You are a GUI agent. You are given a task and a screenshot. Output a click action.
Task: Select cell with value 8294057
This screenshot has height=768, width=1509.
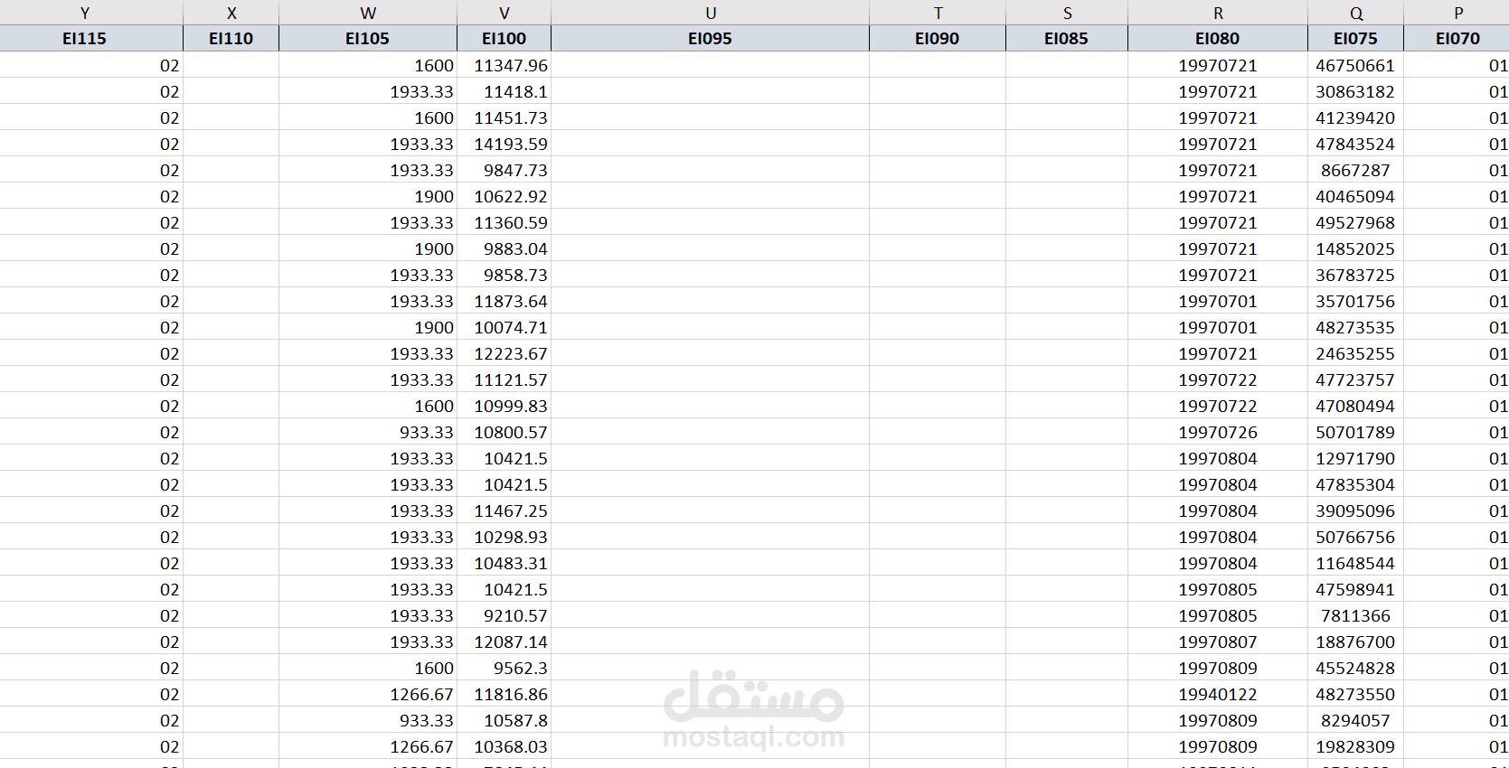point(1356,720)
